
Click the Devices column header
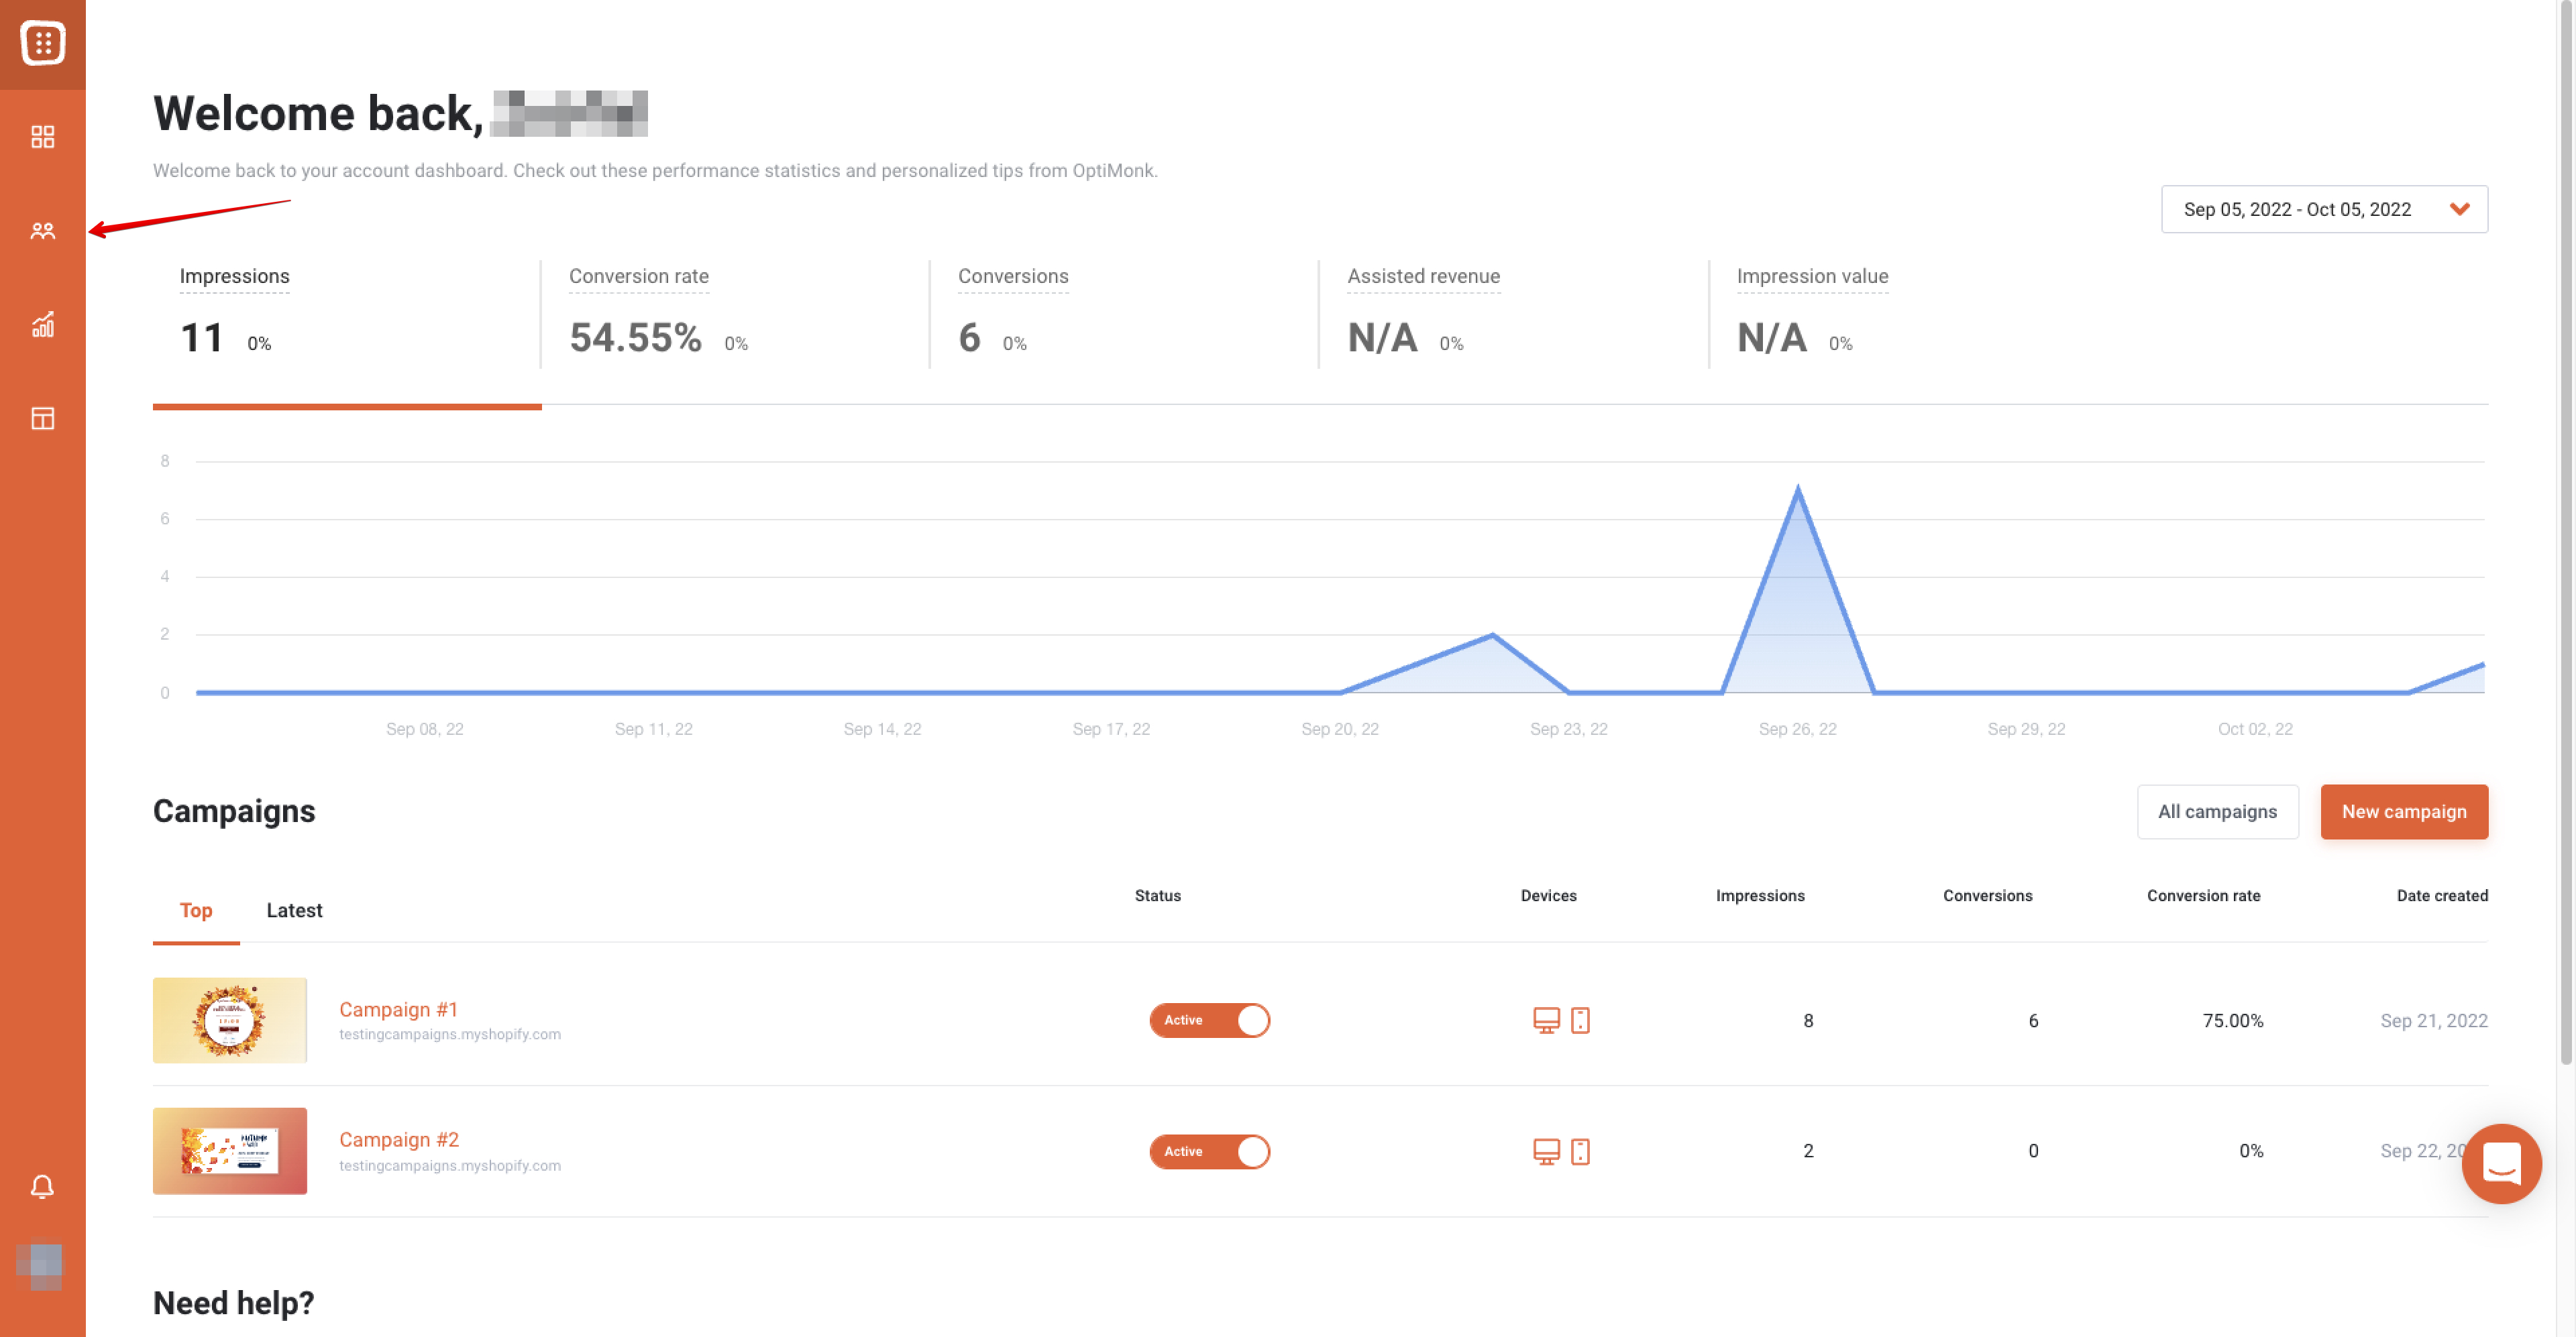pos(1548,895)
